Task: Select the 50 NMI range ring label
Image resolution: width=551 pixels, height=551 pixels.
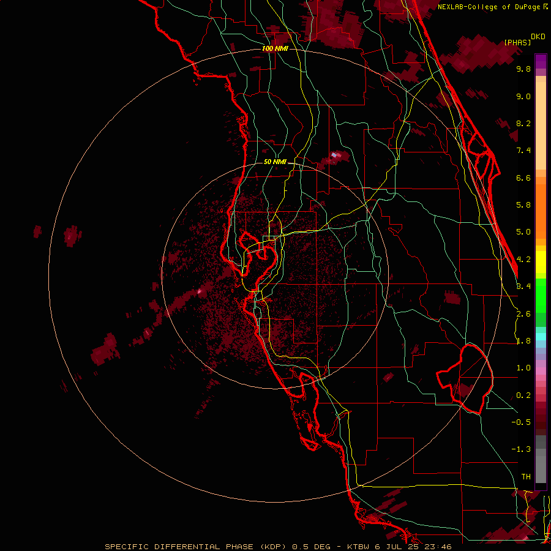Action: (275, 162)
